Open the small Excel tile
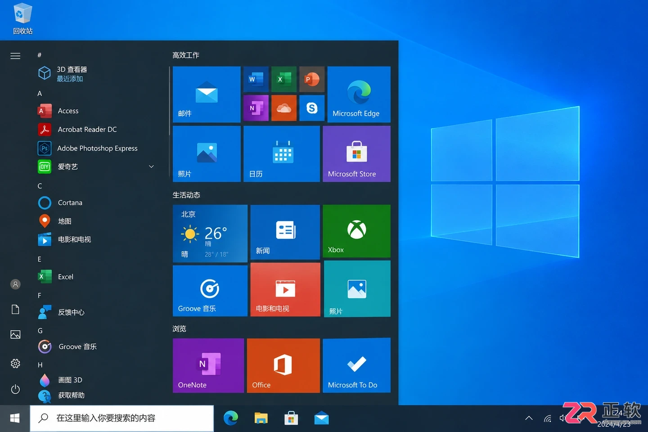Screen dimensions: 648x432 click(284, 79)
